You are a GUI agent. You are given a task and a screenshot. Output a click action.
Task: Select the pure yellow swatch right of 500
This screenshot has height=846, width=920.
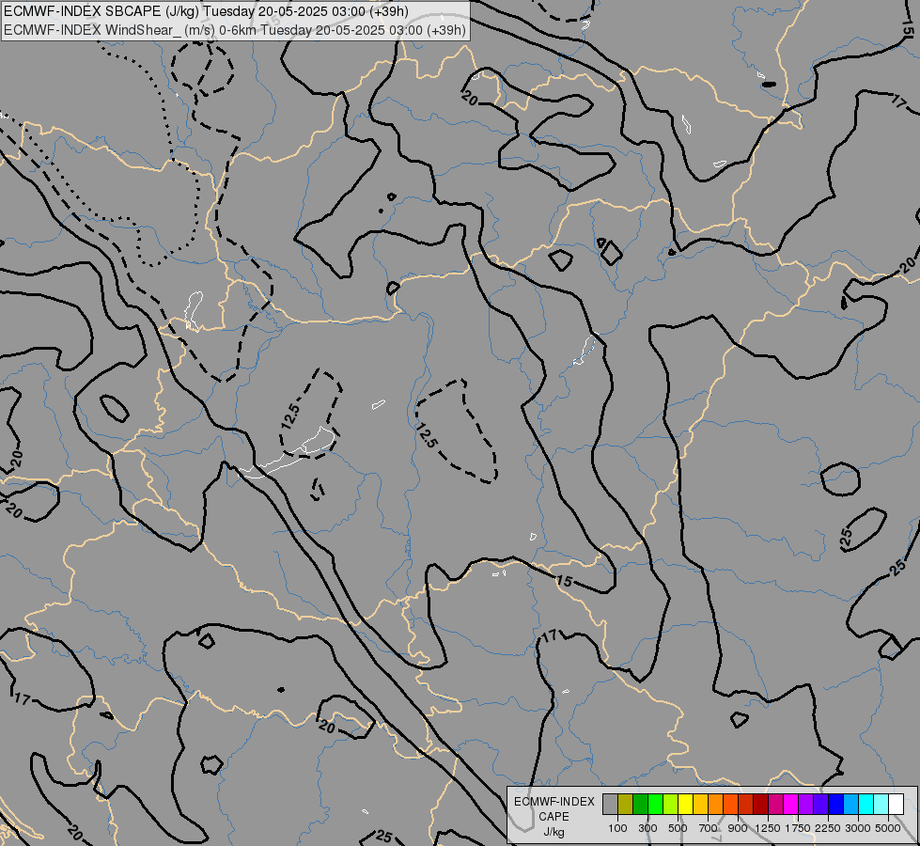[x=685, y=804]
